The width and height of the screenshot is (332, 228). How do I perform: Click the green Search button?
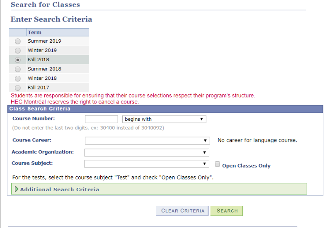tap(227, 211)
